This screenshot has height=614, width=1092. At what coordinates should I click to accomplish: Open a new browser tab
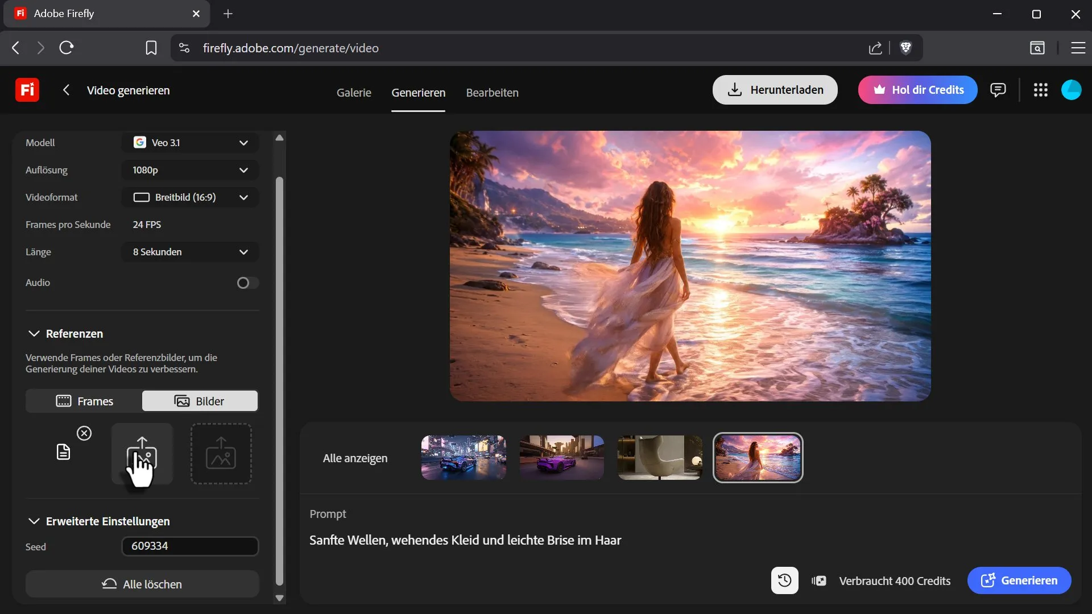click(x=228, y=14)
